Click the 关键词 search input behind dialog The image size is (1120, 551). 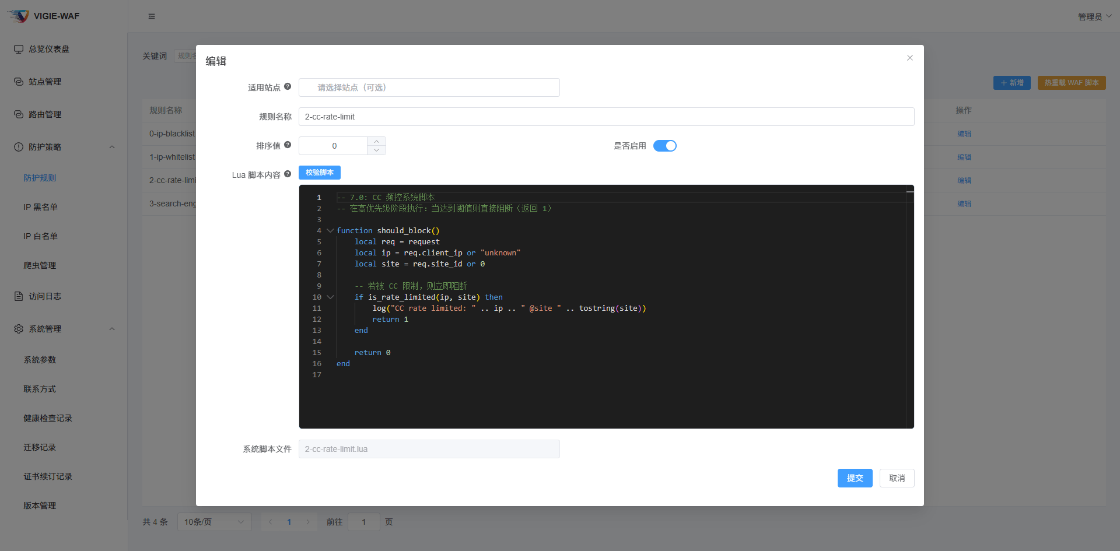[x=185, y=56]
